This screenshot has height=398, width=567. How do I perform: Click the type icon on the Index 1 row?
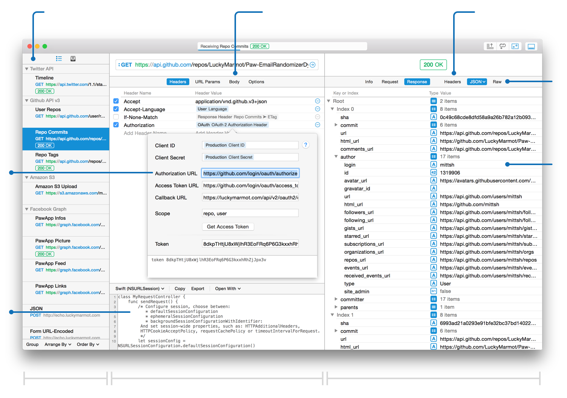point(434,315)
